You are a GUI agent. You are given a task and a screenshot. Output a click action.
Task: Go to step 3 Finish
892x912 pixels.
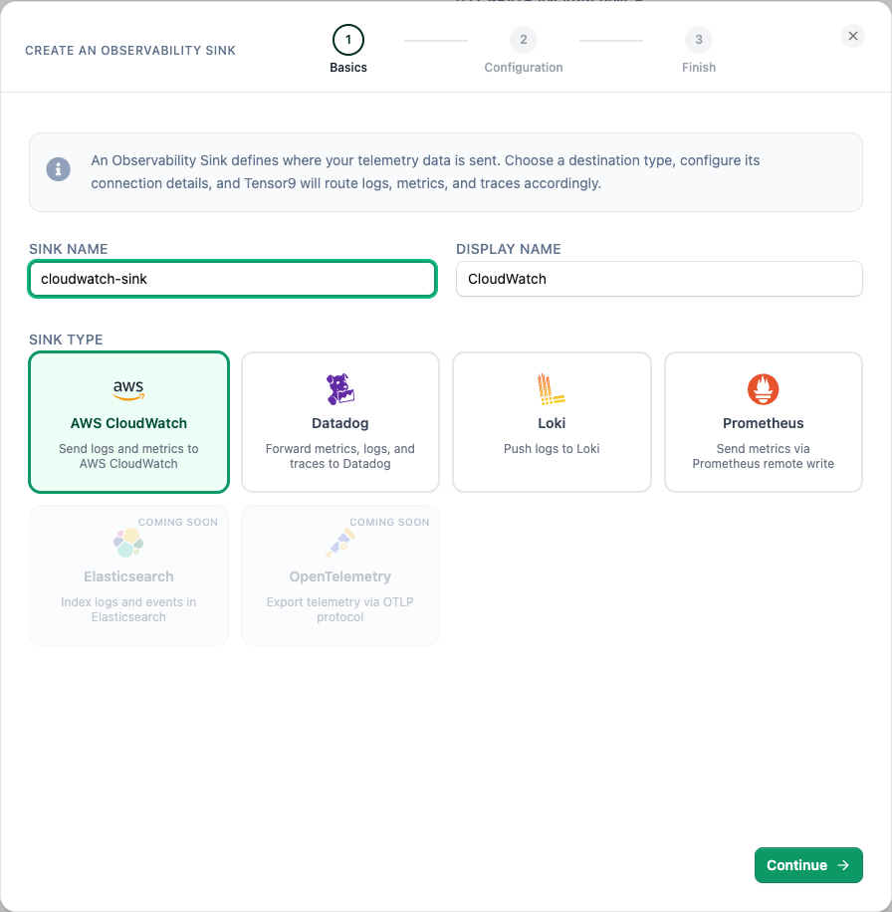tap(698, 50)
